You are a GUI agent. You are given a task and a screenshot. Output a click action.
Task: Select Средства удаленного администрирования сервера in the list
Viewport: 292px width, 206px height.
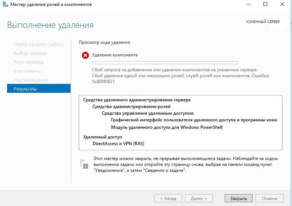(x=137, y=100)
